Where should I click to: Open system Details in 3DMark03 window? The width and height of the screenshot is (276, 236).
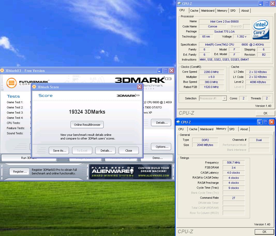click(162, 123)
